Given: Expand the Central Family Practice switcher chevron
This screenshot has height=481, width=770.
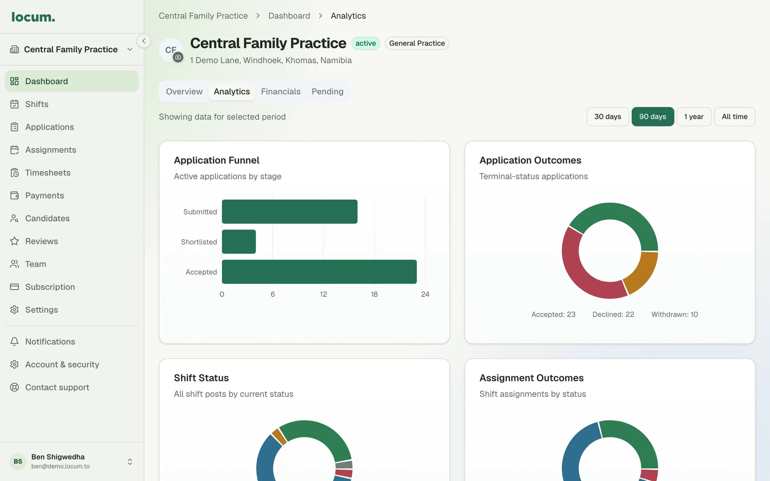Looking at the screenshot, I should [130, 49].
